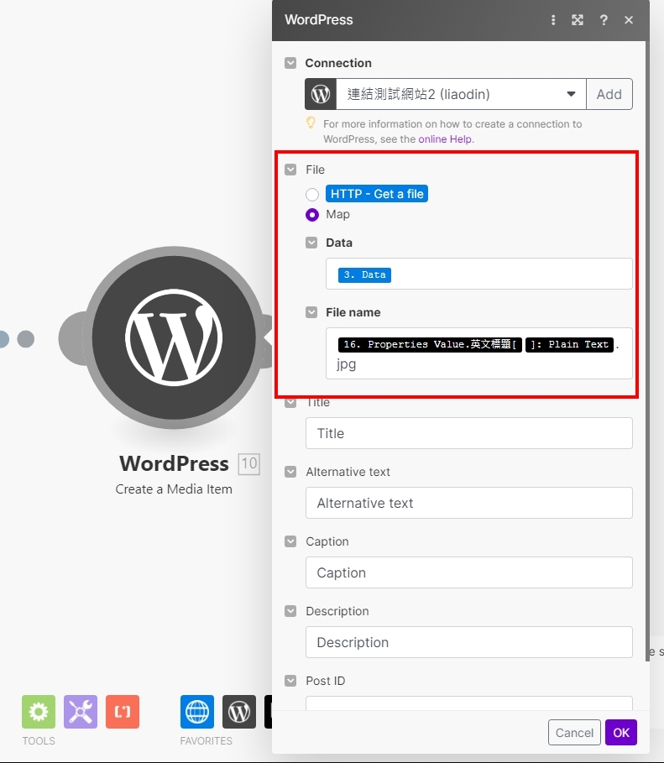Click the module number badge 10
This screenshot has width=664, height=763.
248,463
